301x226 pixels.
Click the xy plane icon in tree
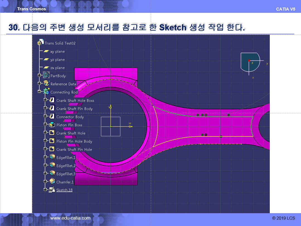point(46,51)
